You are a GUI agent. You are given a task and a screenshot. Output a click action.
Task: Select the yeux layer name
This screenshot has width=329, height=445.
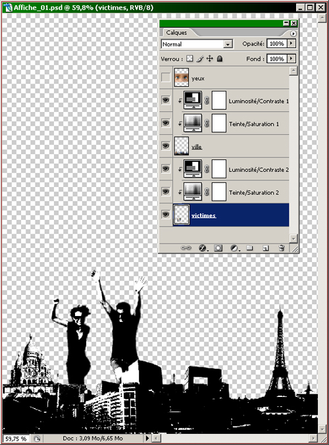pos(197,78)
